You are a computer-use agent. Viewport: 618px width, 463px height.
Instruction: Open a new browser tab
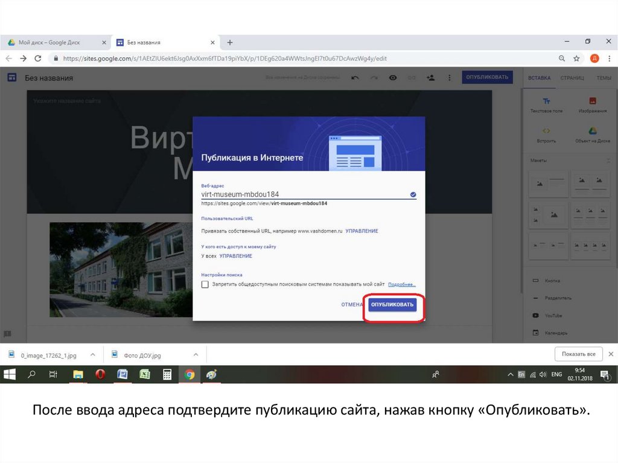[x=230, y=42]
